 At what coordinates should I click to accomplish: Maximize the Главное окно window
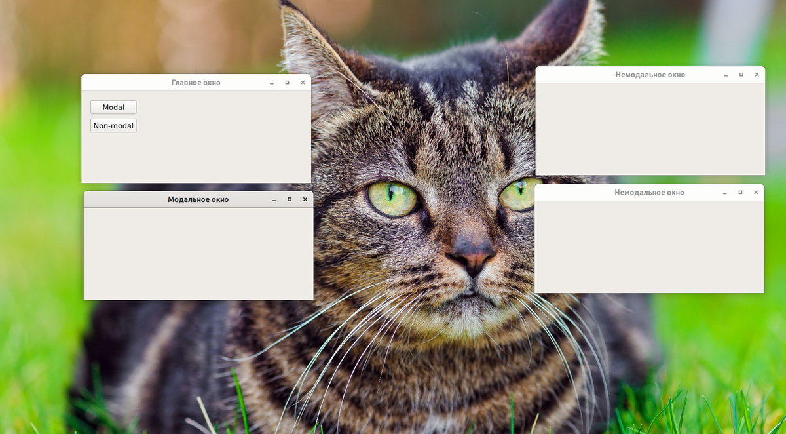click(x=287, y=83)
